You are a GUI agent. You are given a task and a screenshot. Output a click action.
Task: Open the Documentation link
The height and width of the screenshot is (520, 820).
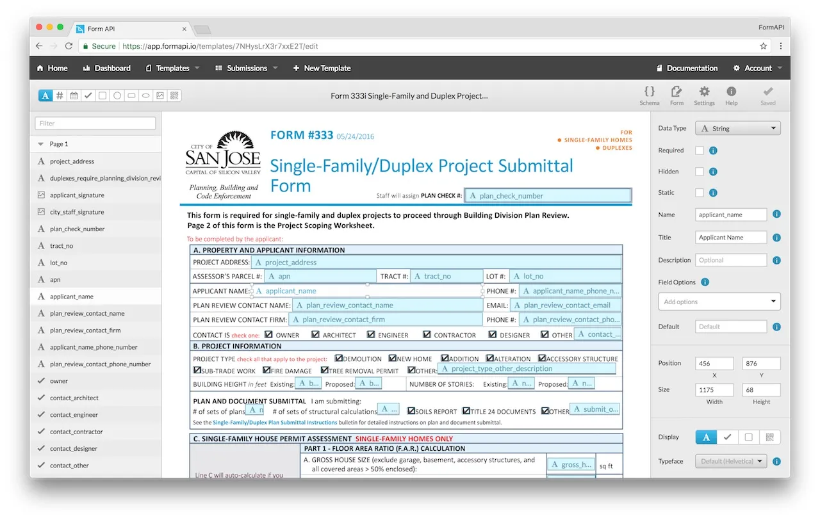tap(687, 68)
